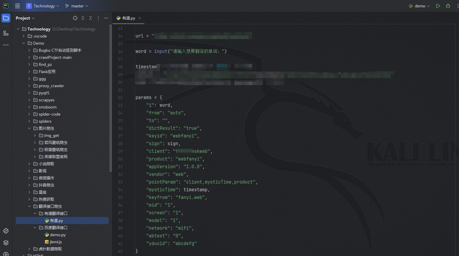Click the Select Opened File target icon

(75, 18)
